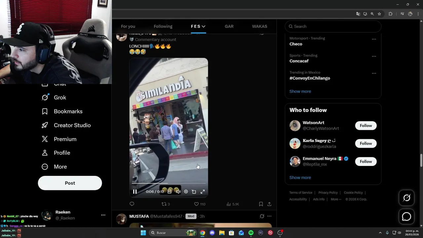Screen dimensions: 423x238
Task: Switch to the GAR tab
Action: click(x=229, y=26)
